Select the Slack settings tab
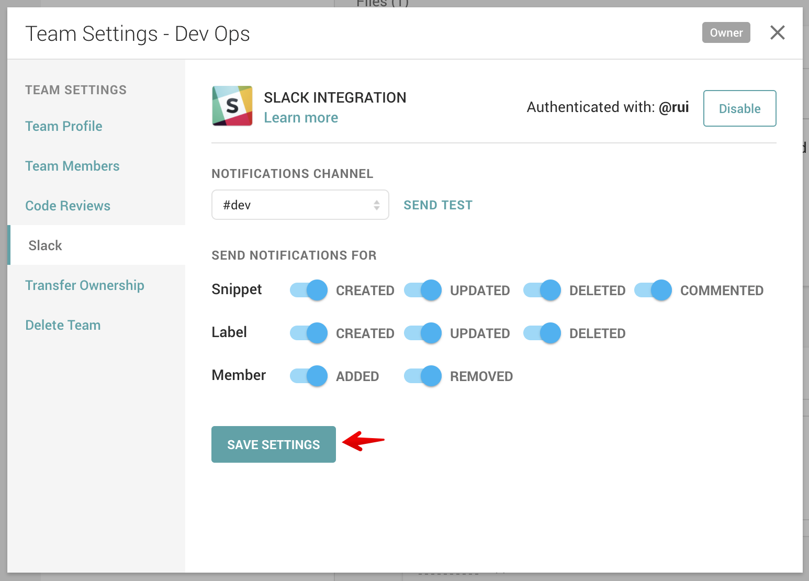This screenshot has height=581, width=809. [x=96, y=245]
